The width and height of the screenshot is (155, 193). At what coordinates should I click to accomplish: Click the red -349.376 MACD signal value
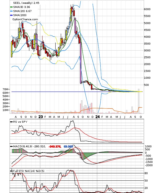click(55, 147)
